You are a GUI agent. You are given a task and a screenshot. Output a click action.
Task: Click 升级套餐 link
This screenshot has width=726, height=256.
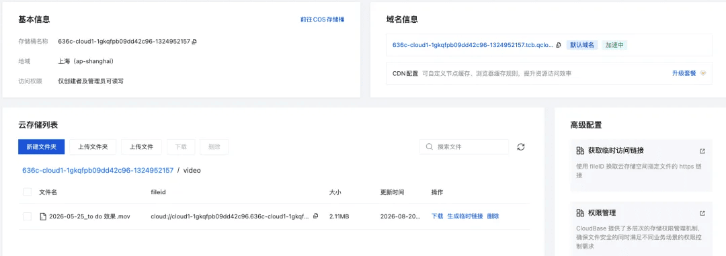[684, 73]
